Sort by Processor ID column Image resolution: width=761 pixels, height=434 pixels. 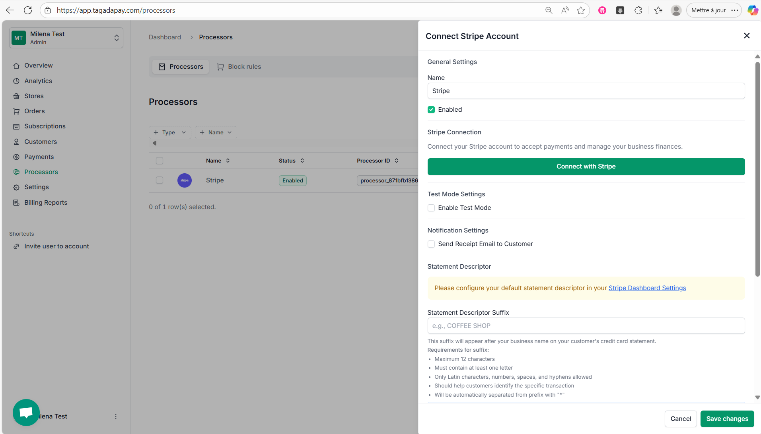(378, 161)
